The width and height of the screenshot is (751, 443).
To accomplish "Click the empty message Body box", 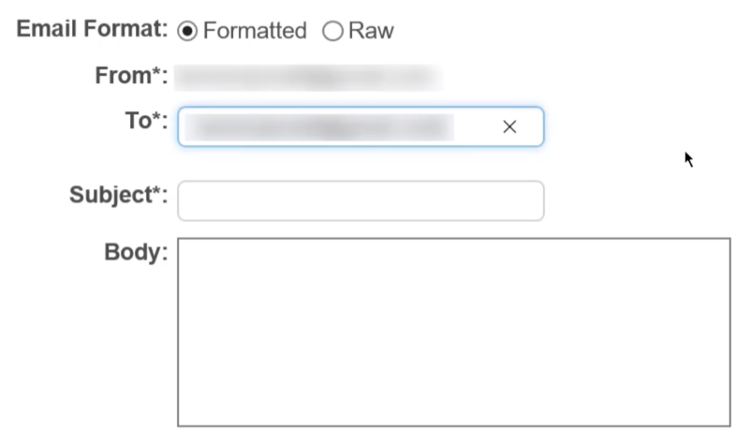I will pos(453,332).
